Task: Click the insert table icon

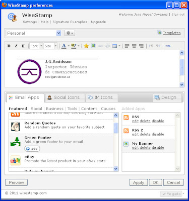Action: tap(114, 46)
